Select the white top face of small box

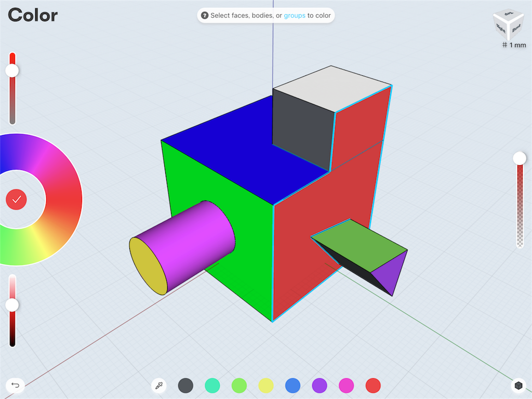click(x=332, y=88)
